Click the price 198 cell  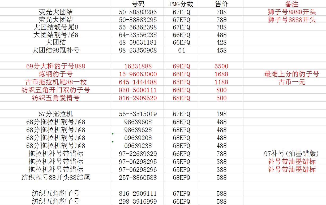221,114
